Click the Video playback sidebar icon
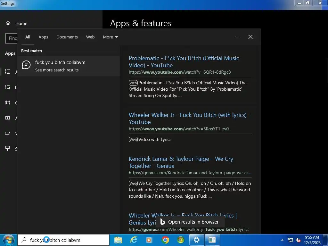 pos(8,133)
